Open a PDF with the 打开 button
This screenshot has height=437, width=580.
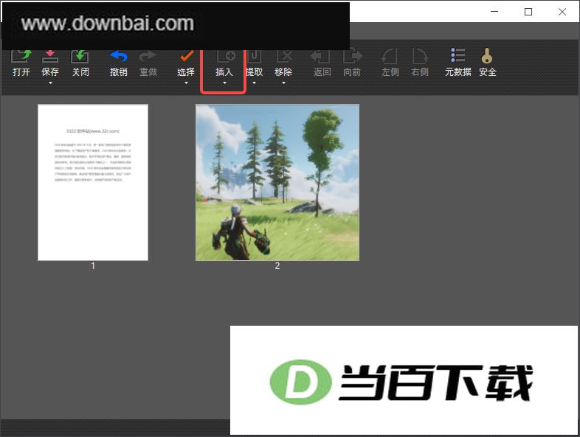pos(21,63)
